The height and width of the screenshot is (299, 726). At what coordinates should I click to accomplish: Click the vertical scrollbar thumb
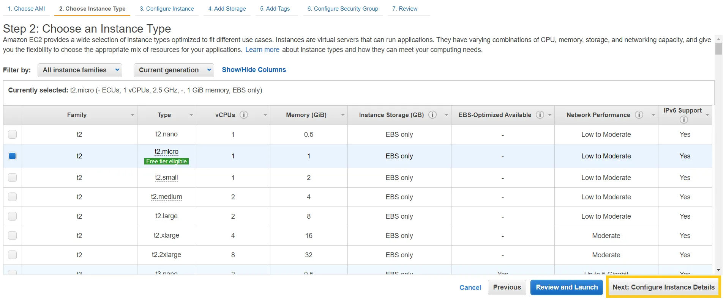pos(718,49)
